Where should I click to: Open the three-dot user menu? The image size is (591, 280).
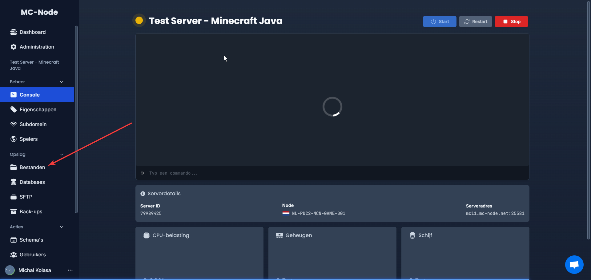(70, 270)
